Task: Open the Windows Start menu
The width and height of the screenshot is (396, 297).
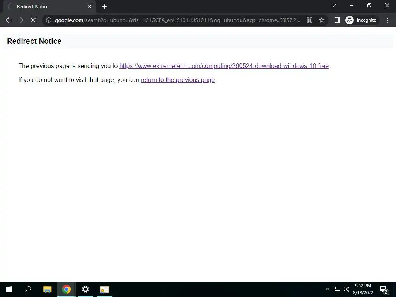Action: coord(9,289)
